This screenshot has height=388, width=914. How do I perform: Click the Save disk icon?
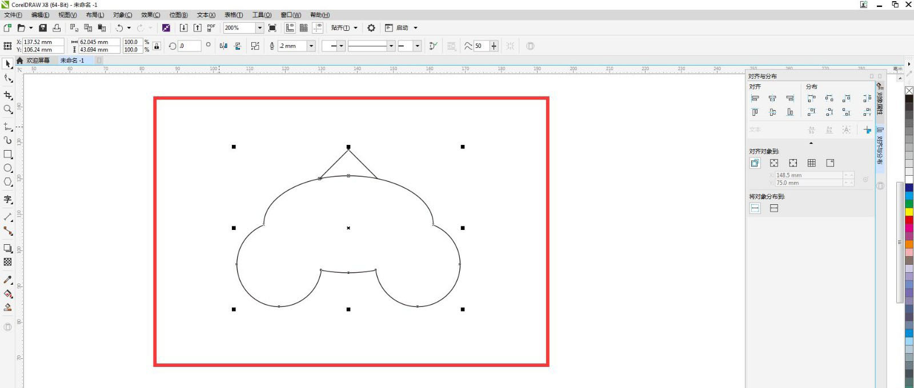[x=43, y=28]
